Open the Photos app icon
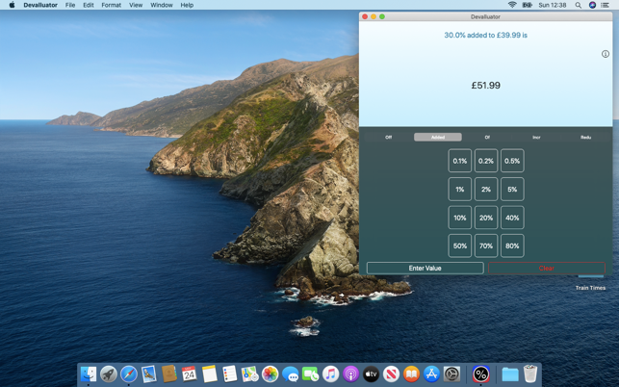Viewport: 619px width, 387px height. pos(270,374)
